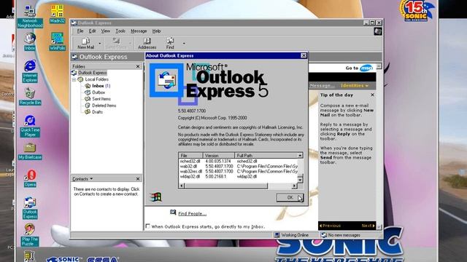
Task: Open the Identities dropdown
Action: tap(355, 86)
